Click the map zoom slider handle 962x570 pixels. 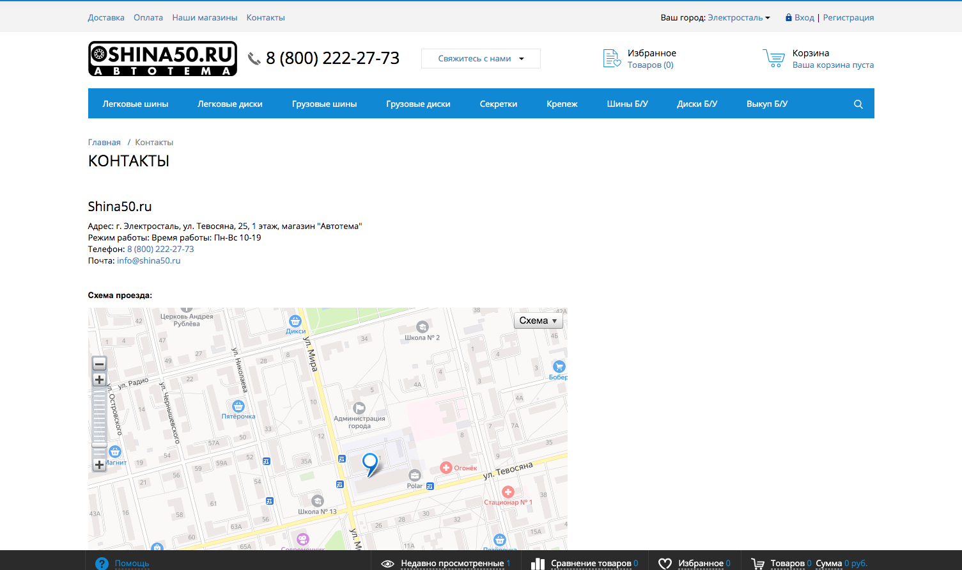point(99,444)
